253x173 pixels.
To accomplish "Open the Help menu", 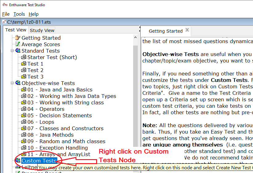I will (34, 14).
